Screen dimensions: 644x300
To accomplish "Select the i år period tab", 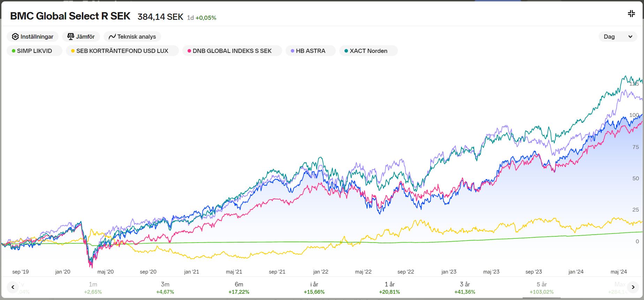I will [x=314, y=288].
